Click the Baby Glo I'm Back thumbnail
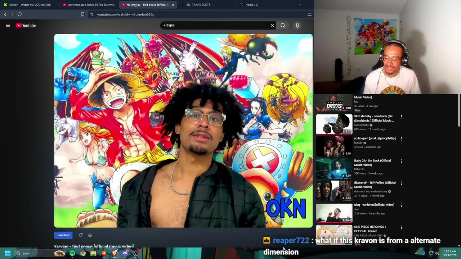 pos(334,168)
